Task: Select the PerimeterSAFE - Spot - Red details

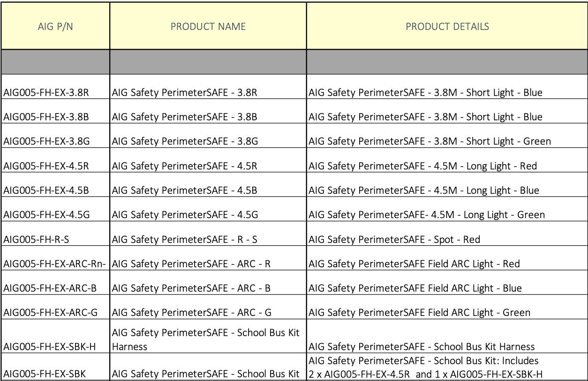Action: pos(394,239)
